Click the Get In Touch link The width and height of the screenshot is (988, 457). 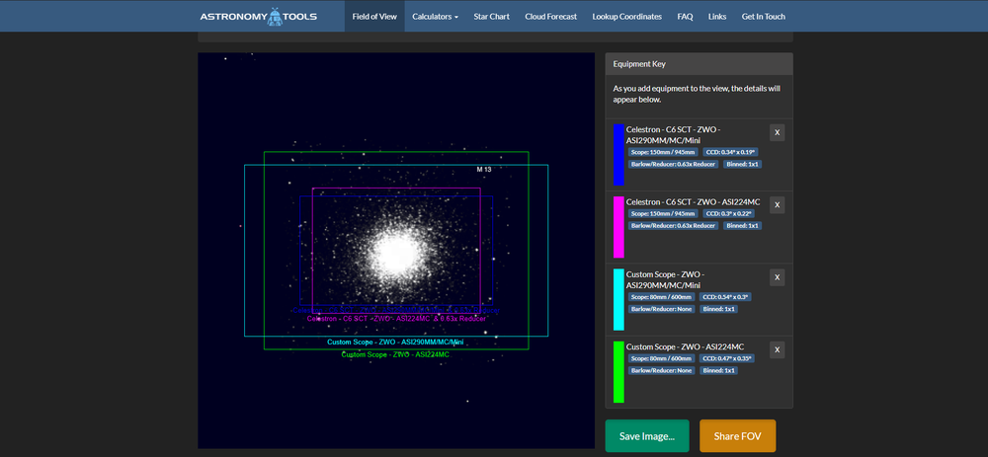[x=763, y=16]
